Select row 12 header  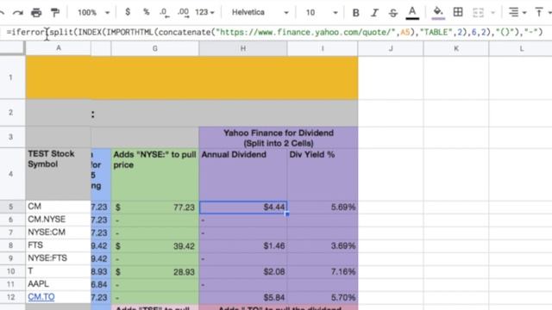[11, 297]
